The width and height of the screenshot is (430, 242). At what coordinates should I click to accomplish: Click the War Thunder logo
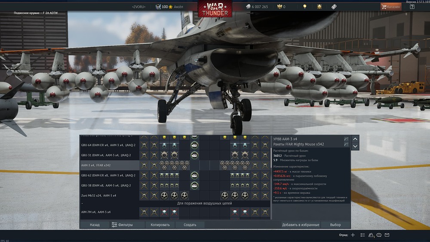click(215, 9)
